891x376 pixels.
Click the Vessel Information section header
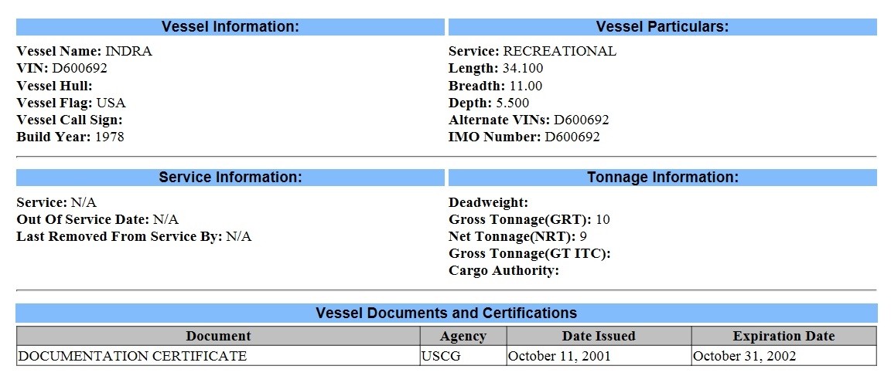230,27
